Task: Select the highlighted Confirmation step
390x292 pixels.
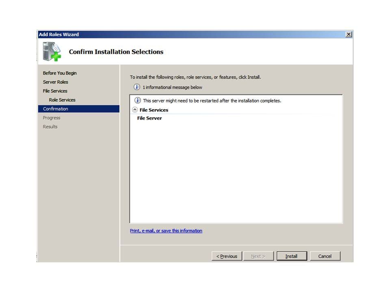Action: [56, 109]
